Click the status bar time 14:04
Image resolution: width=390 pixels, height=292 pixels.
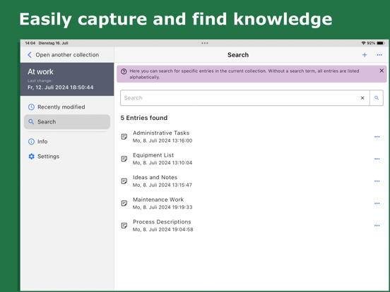point(30,43)
